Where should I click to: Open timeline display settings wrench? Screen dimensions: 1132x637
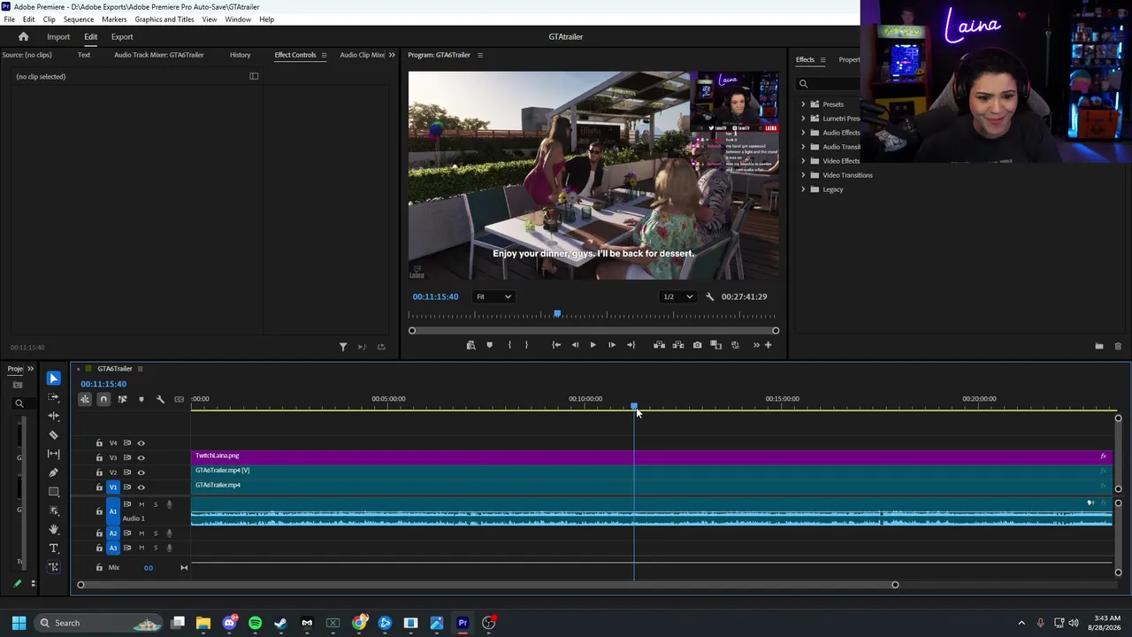(x=160, y=400)
